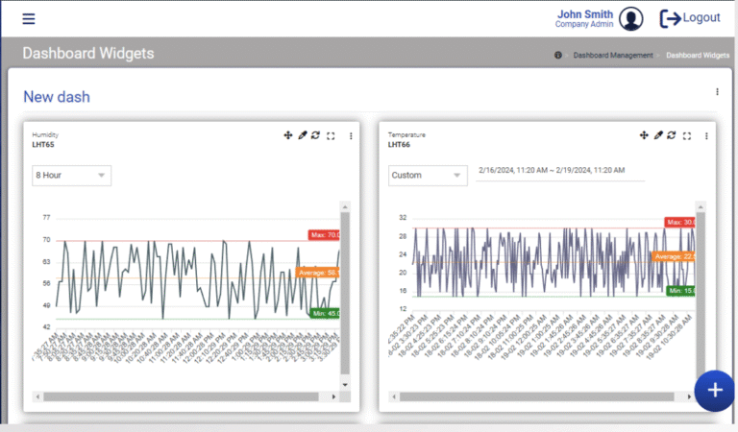
Task: Click the breadcrumb home icon
Action: click(557, 55)
